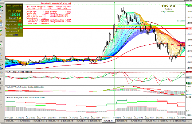The width and height of the screenshot is (192, 124).
Task: Expand the Periods dropdown arrow
Action: (x=2, y=69)
